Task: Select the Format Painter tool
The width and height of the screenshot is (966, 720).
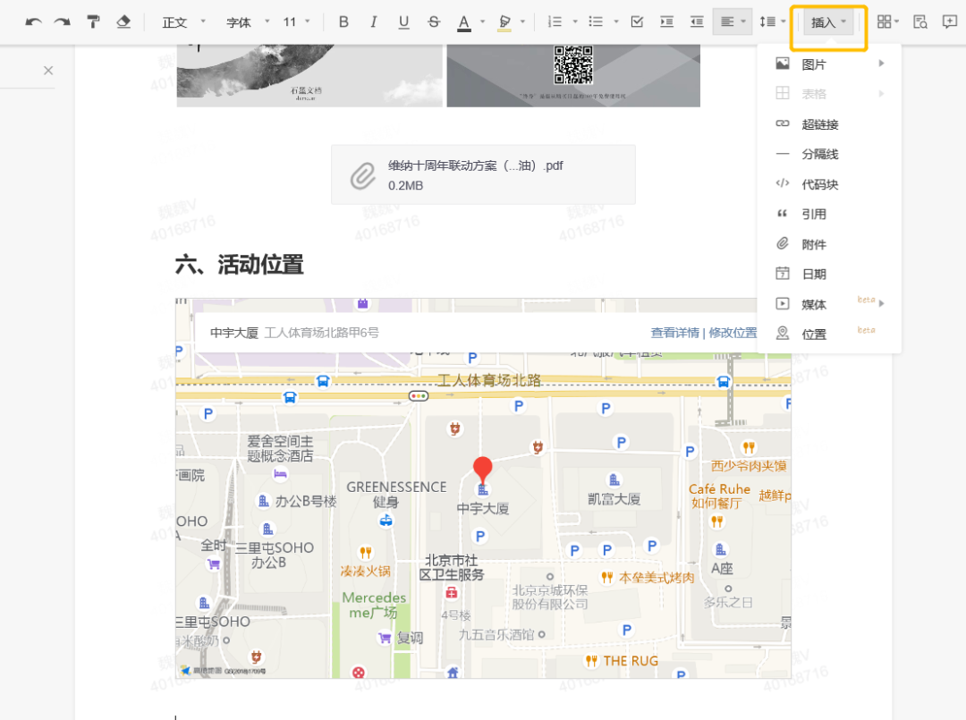Action: pyautogui.click(x=93, y=21)
